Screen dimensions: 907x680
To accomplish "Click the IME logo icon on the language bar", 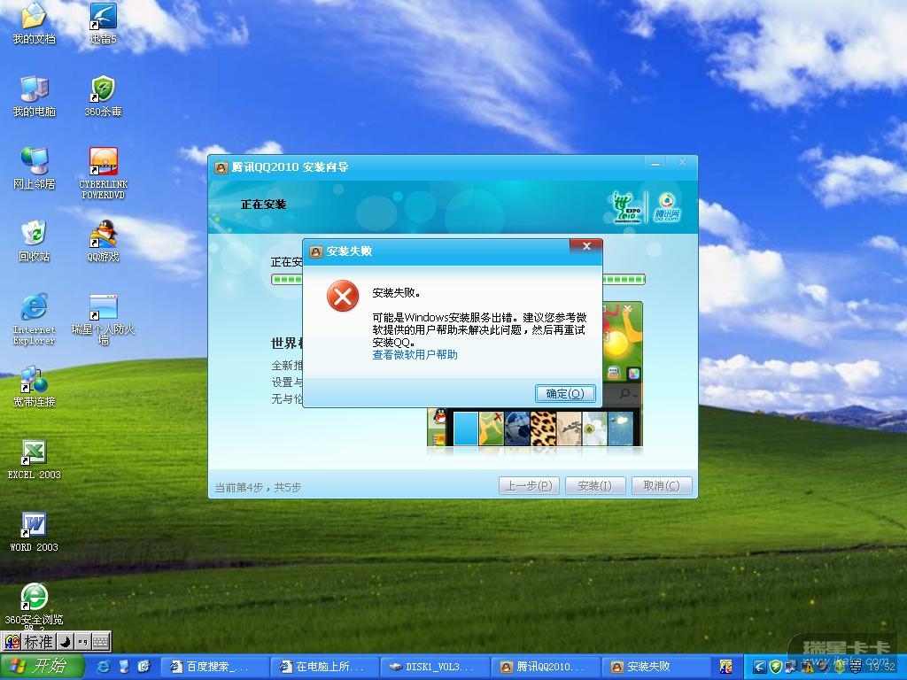I will [x=12, y=642].
